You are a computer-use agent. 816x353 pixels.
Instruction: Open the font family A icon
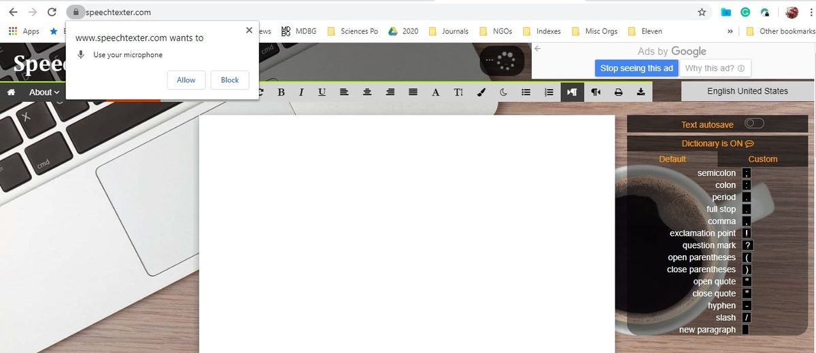point(435,92)
